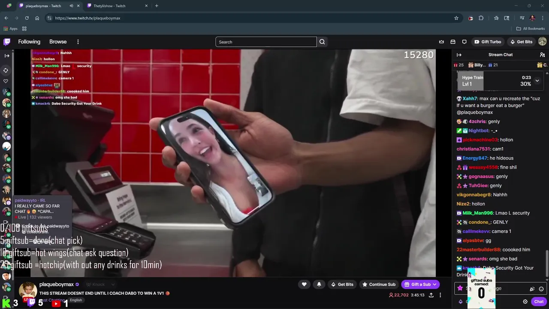
Task: Open Twitch home via the logo icon
Action: pyautogui.click(x=7, y=42)
